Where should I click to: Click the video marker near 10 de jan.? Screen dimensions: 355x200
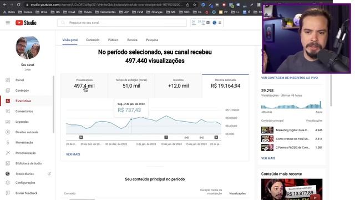pyautogui.click(x=166, y=137)
